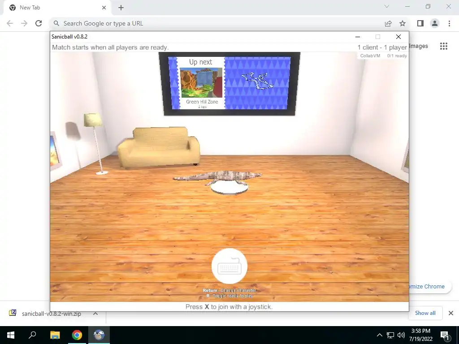Click the 'R: Toggle ready to play' hint
Image resolution: width=459 pixels, height=344 pixels.
pyautogui.click(x=229, y=296)
